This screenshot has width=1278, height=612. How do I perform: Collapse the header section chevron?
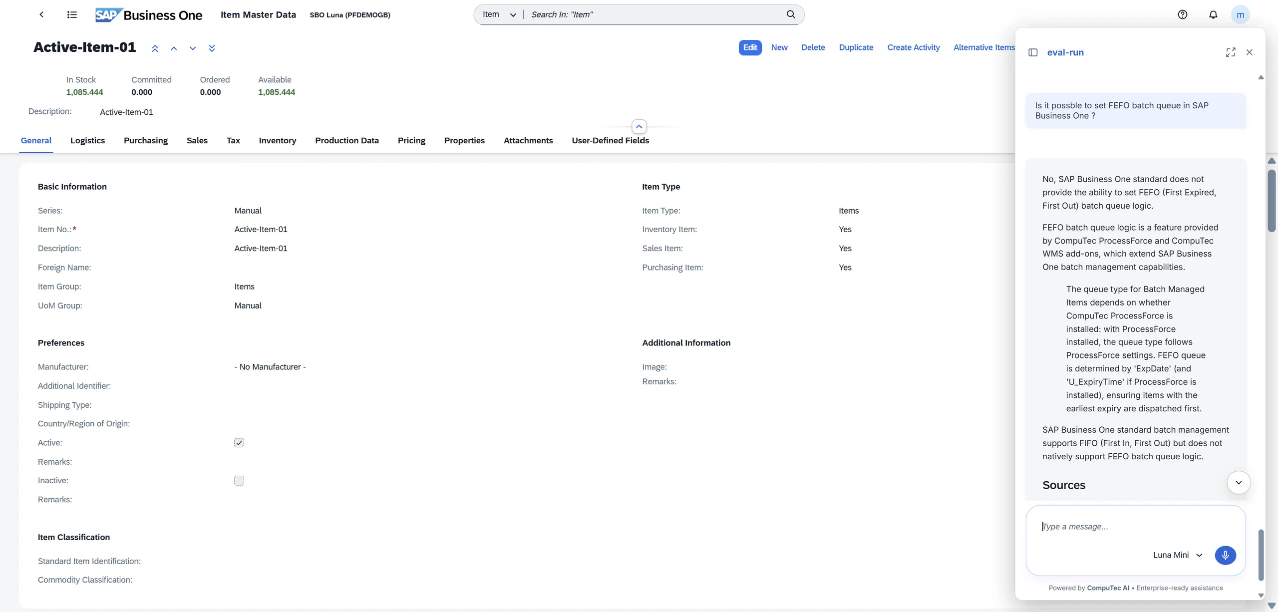pos(639,127)
